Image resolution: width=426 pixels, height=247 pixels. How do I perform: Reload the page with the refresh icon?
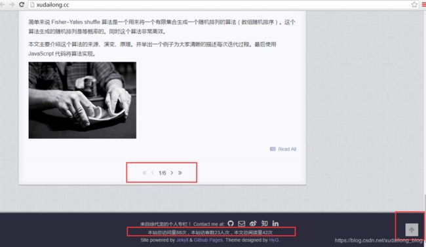click(x=22, y=5)
